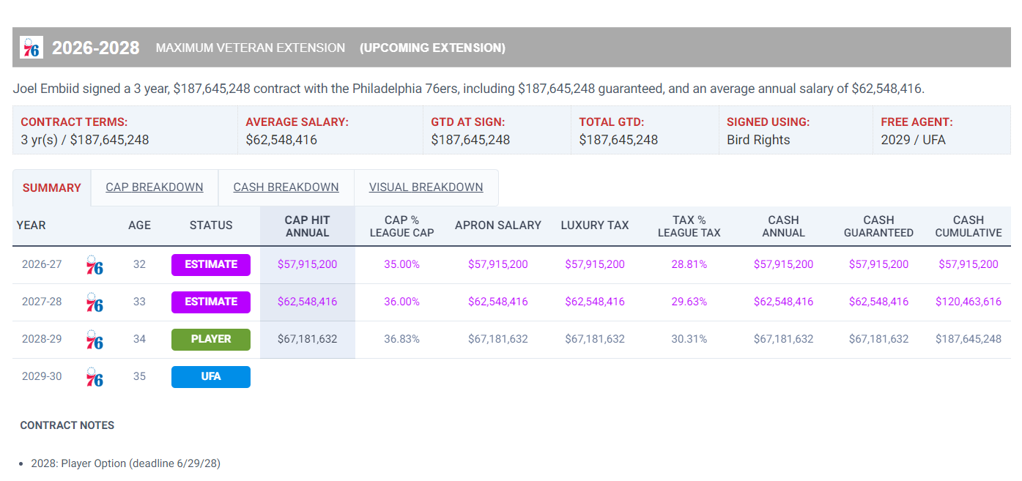Click the blue UFA status badge
The image size is (1022, 481).
click(211, 376)
